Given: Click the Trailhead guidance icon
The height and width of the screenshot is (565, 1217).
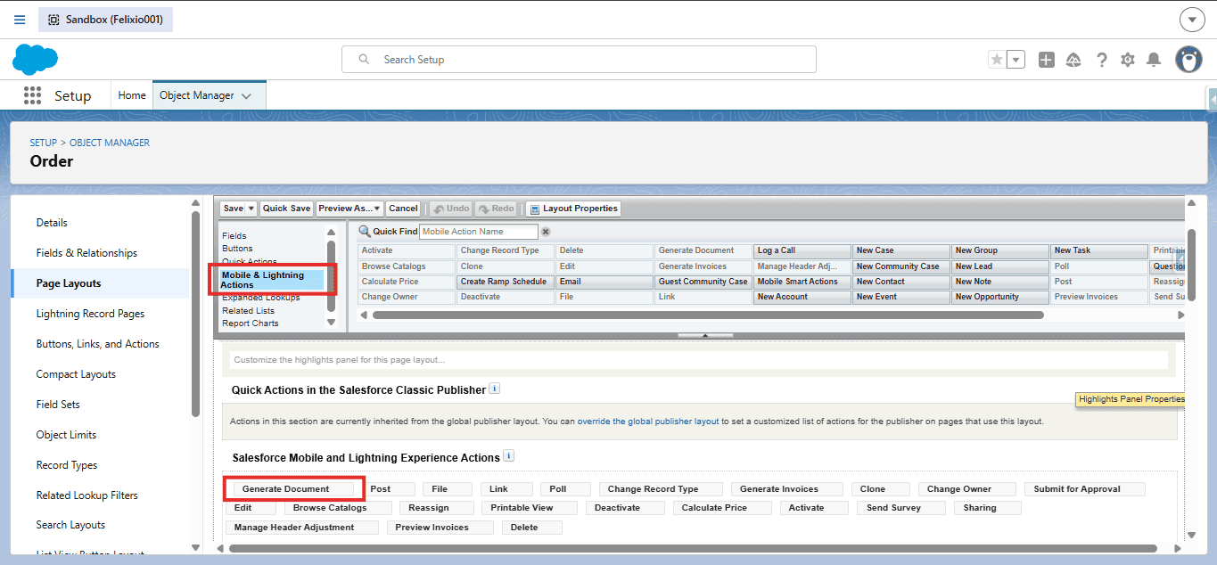Looking at the screenshot, I should 1073,60.
